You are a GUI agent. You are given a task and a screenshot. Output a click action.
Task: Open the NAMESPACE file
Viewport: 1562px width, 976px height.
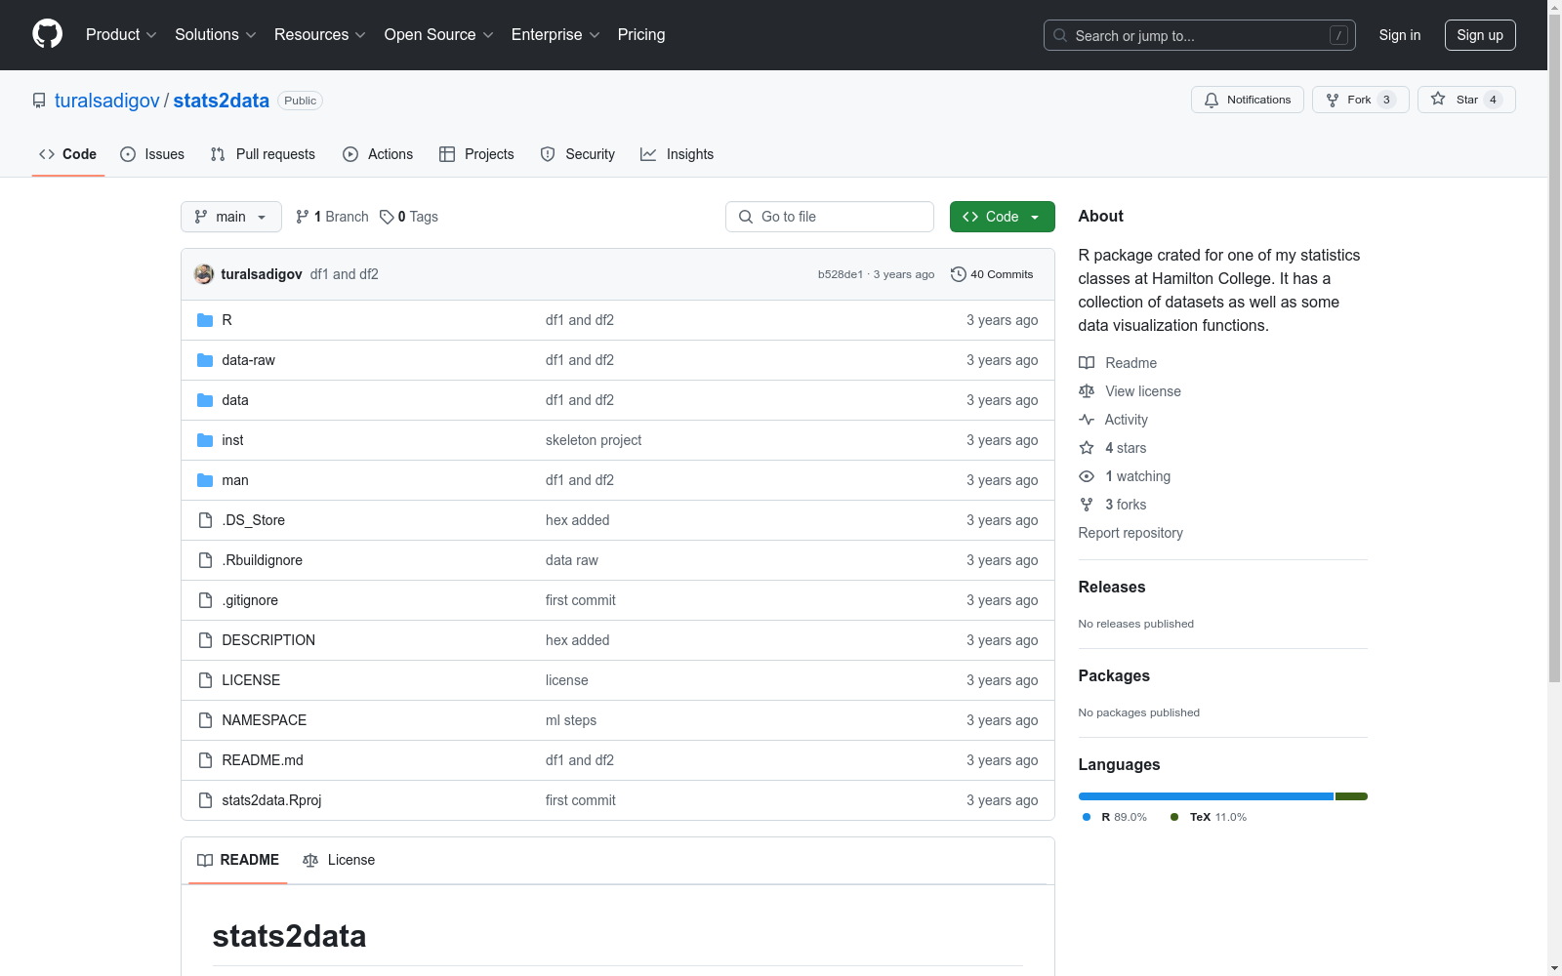point(265,720)
